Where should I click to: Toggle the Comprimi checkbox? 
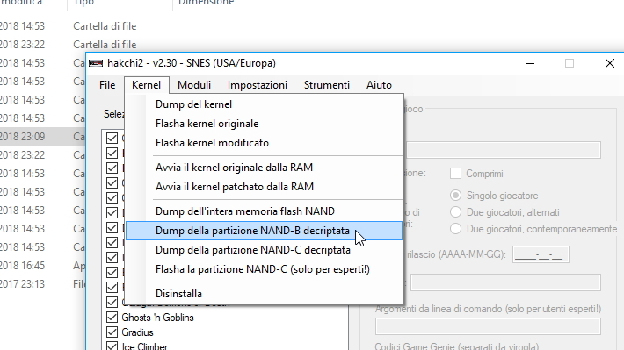pyautogui.click(x=455, y=174)
